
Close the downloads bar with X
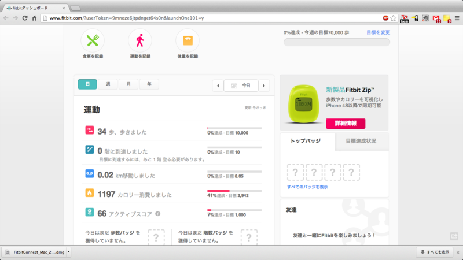(x=458, y=252)
